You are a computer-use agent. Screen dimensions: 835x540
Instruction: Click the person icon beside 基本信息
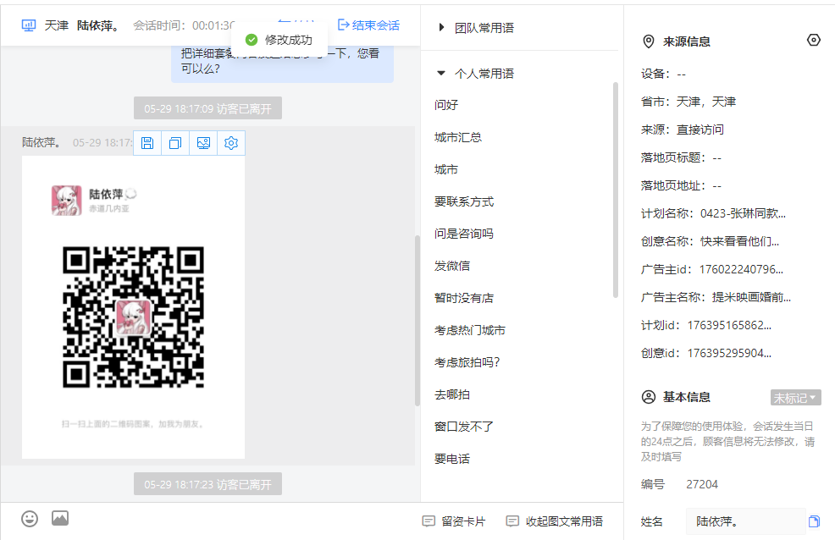click(649, 397)
